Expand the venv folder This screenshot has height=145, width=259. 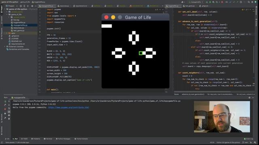[7, 33]
